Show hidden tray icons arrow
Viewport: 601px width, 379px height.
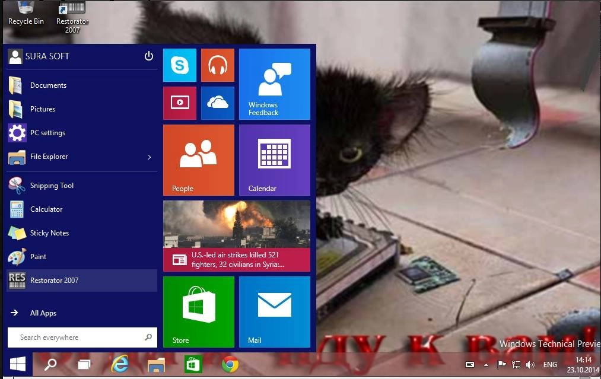pos(486,365)
